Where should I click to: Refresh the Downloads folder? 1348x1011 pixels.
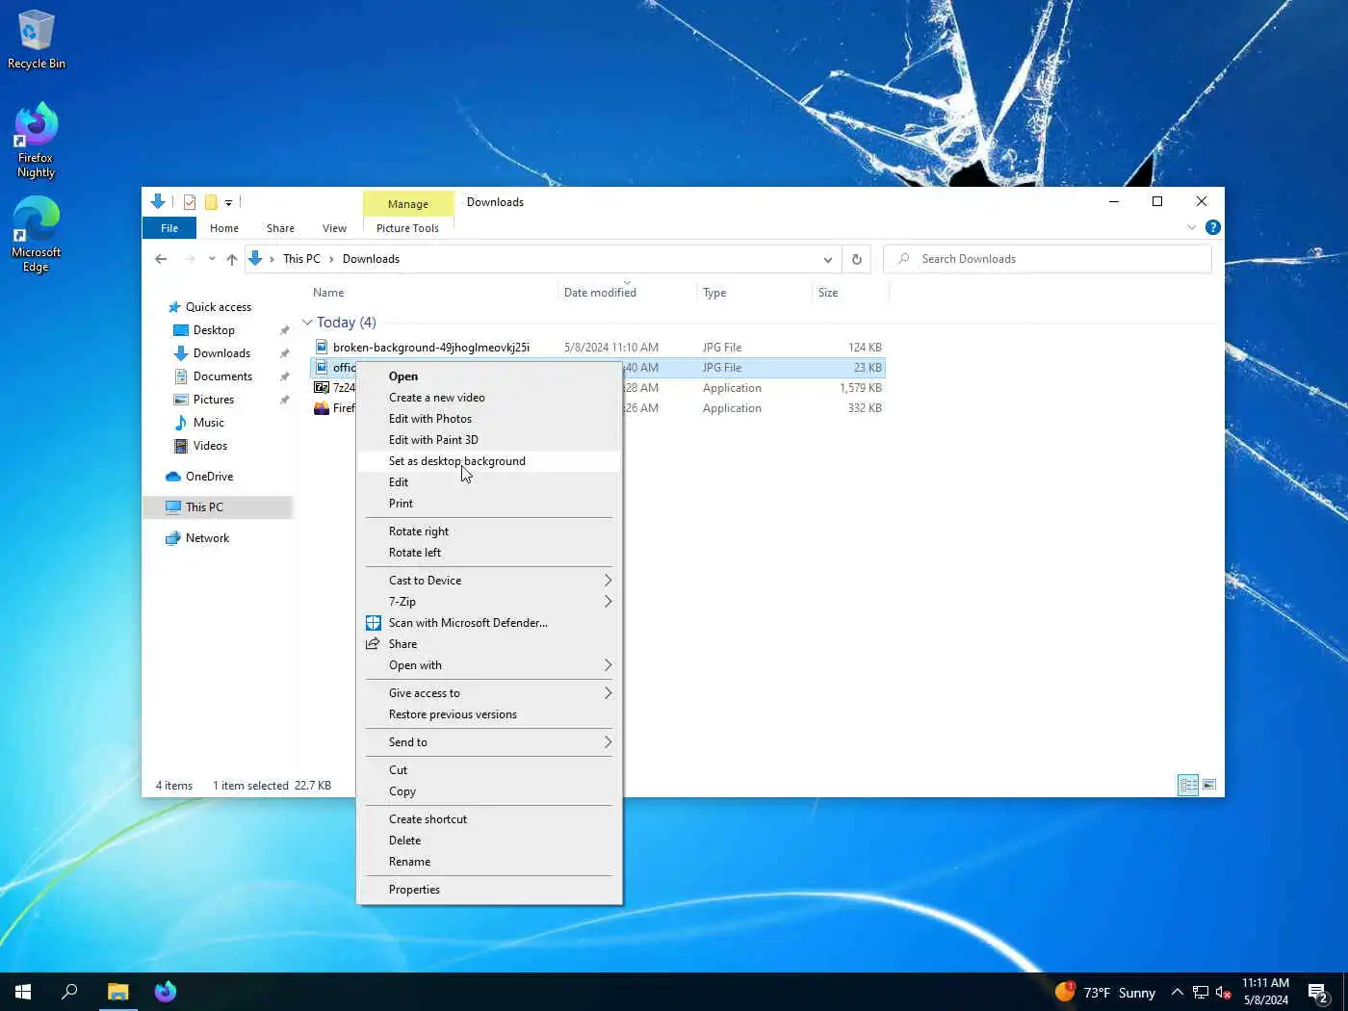[x=856, y=259]
